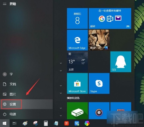Click the document page icon
144x127 pixels.
pyautogui.click(x=5, y=84)
